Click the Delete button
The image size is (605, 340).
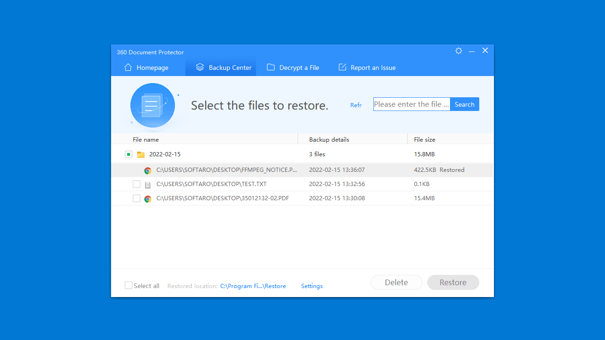click(397, 282)
